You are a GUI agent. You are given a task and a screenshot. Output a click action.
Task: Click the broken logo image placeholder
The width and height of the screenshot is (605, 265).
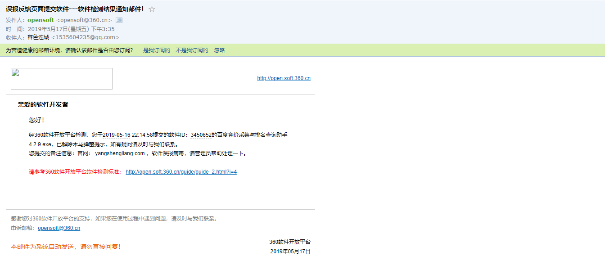tap(62, 79)
